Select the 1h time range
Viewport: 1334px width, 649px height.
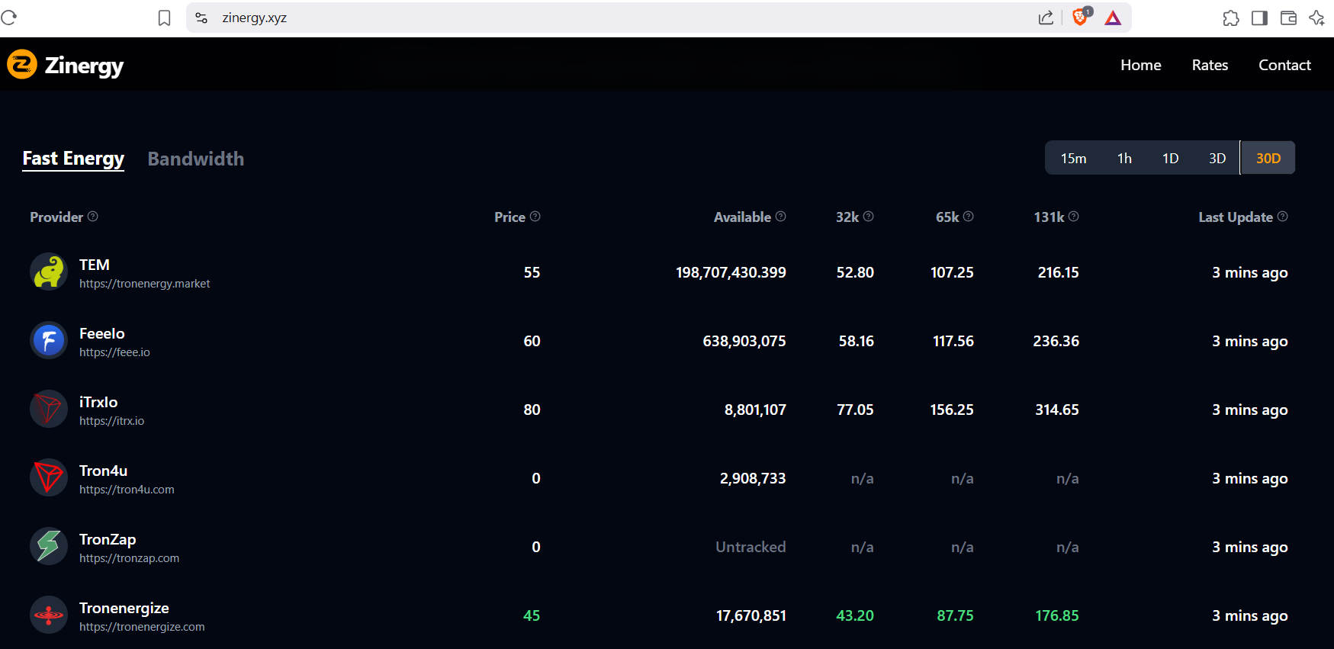1124,158
